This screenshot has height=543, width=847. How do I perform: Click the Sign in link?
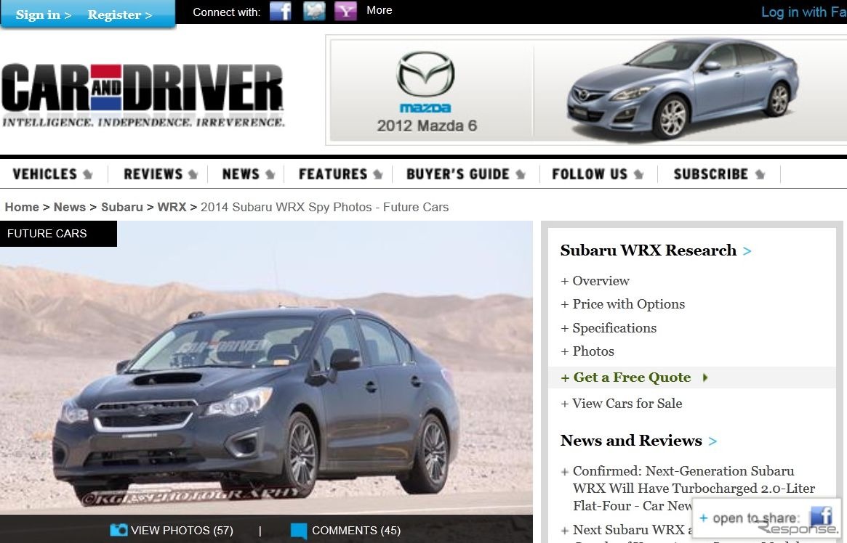(x=43, y=15)
